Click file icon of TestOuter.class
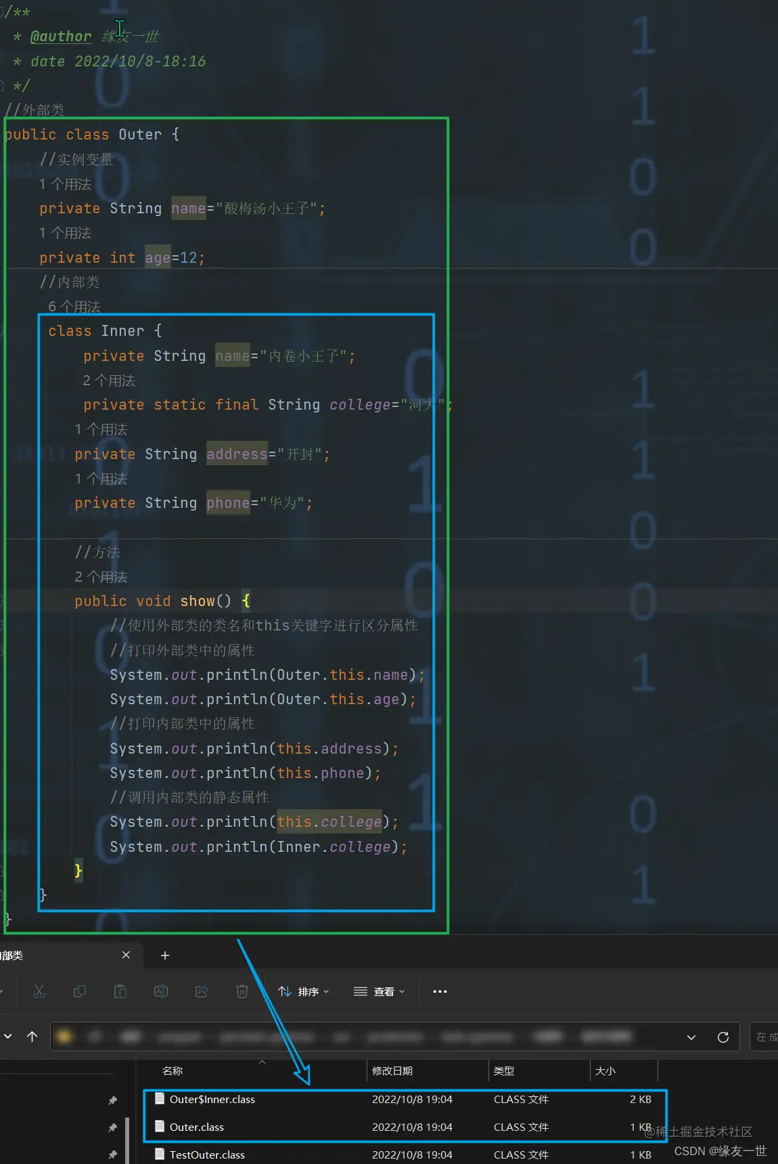Image resolution: width=778 pixels, height=1164 pixels. point(160,1154)
